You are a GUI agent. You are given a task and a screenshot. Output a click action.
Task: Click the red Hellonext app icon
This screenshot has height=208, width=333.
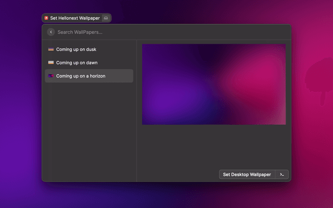click(x=46, y=18)
